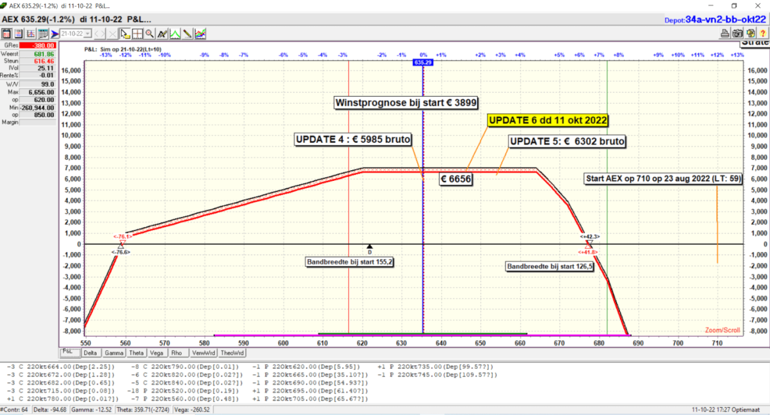
Task: Open the TheoWrd tab
Action: pos(232,353)
